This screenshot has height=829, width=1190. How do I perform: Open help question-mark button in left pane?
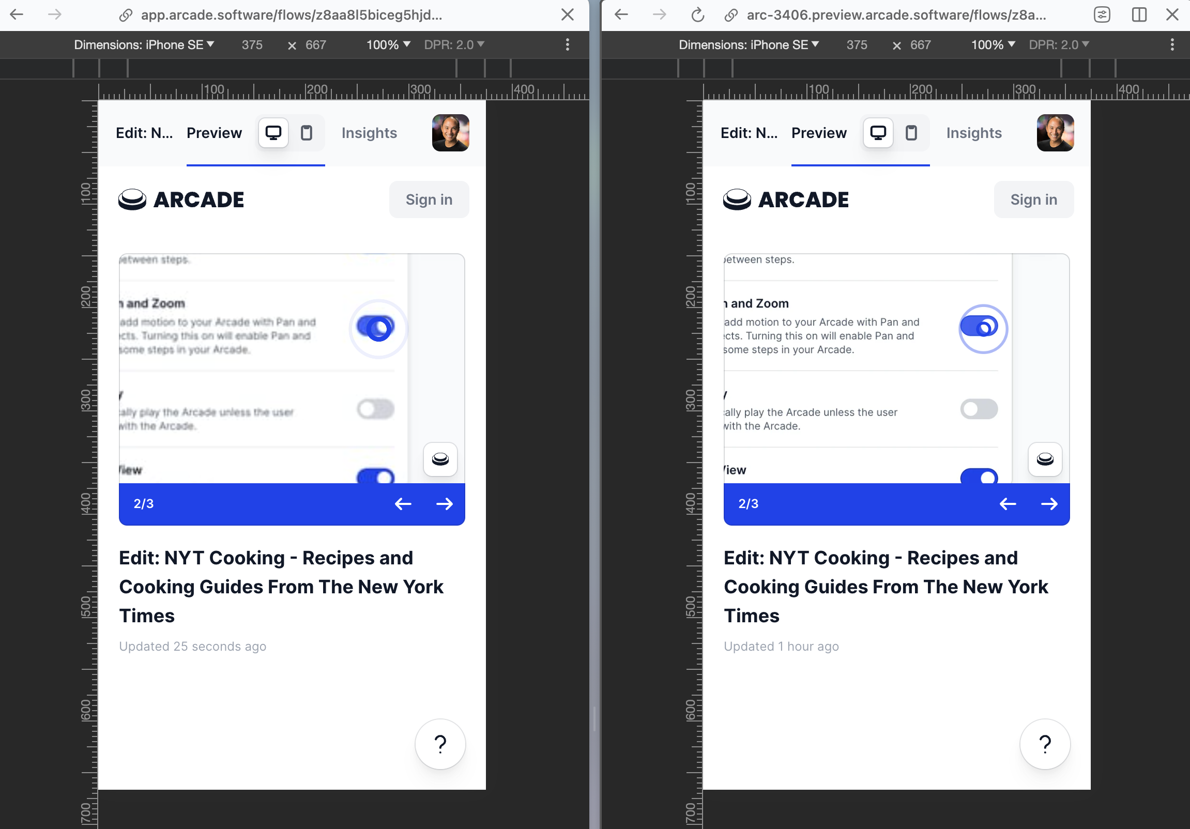(440, 744)
